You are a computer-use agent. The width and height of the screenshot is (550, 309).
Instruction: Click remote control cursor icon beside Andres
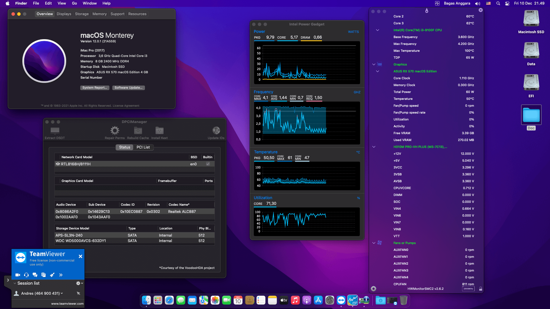click(78, 293)
